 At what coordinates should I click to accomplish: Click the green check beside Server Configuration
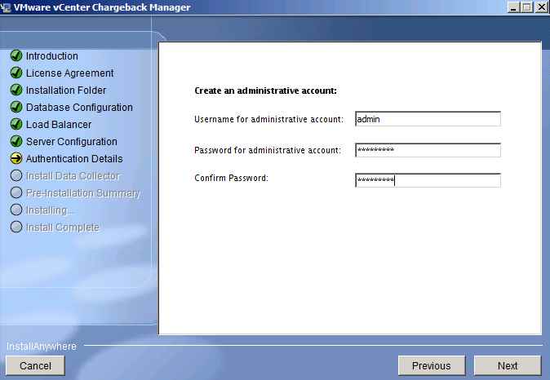(x=16, y=141)
